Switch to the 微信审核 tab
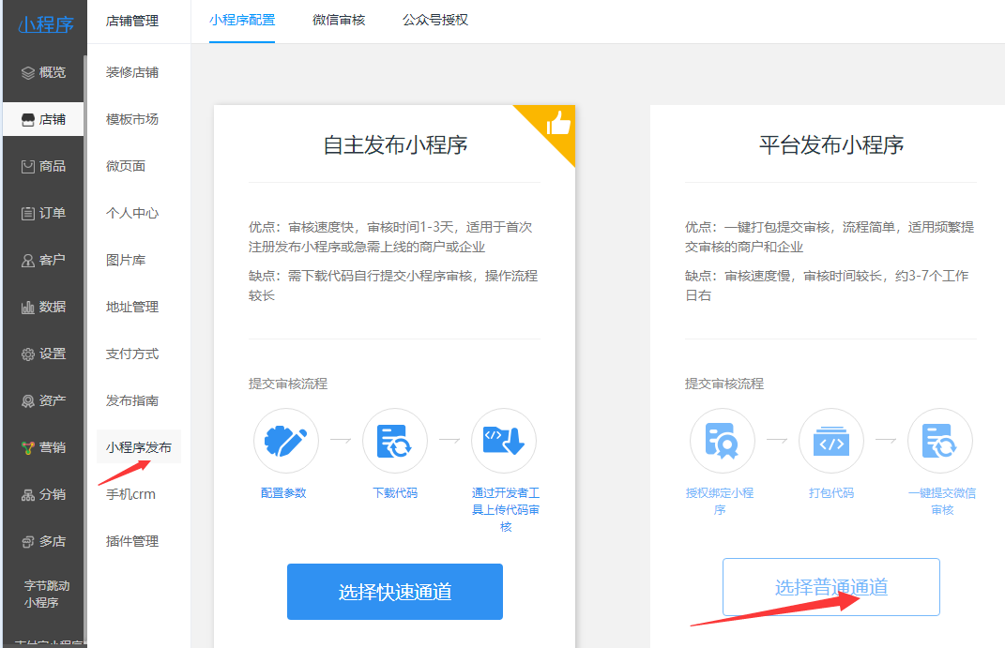Viewport: 1005px width, 648px height. pyautogui.click(x=339, y=20)
